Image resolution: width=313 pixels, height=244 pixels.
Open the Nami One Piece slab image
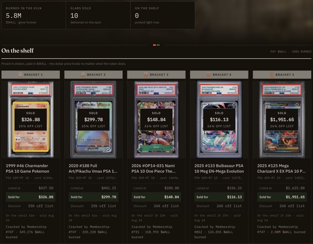tap(156, 119)
